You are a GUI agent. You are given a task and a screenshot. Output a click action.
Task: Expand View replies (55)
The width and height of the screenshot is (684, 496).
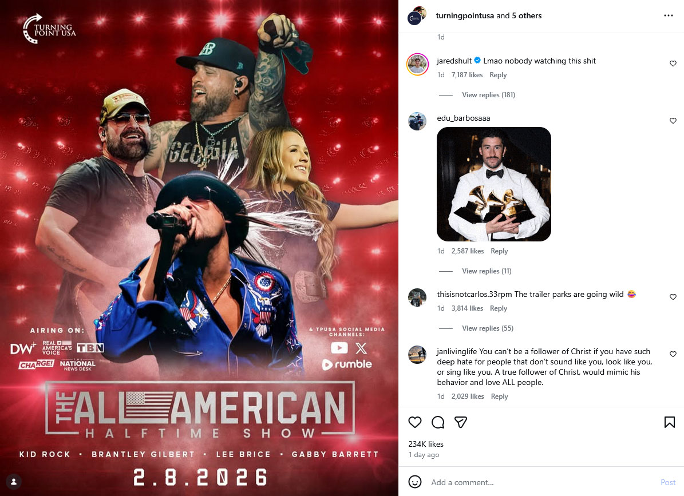click(487, 328)
